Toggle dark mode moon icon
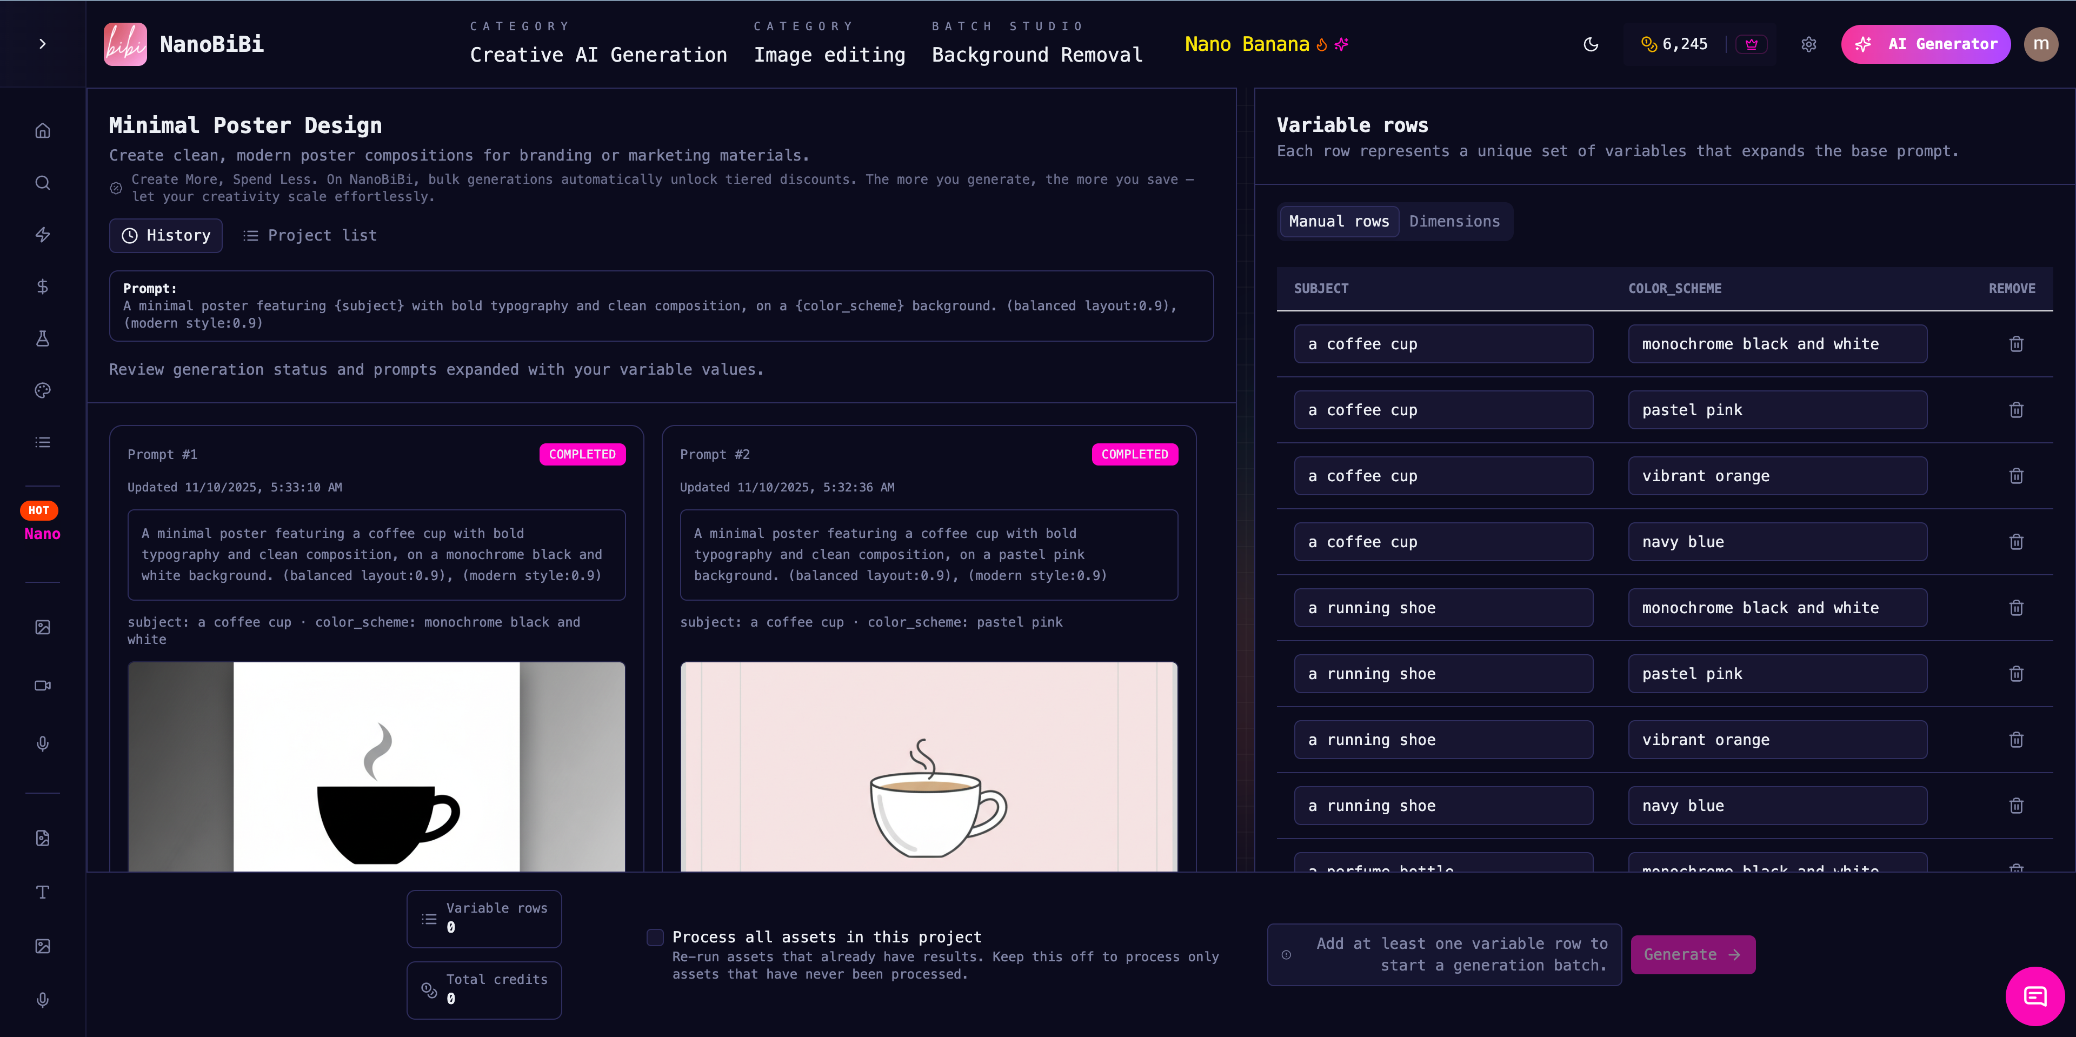 (x=1590, y=44)
